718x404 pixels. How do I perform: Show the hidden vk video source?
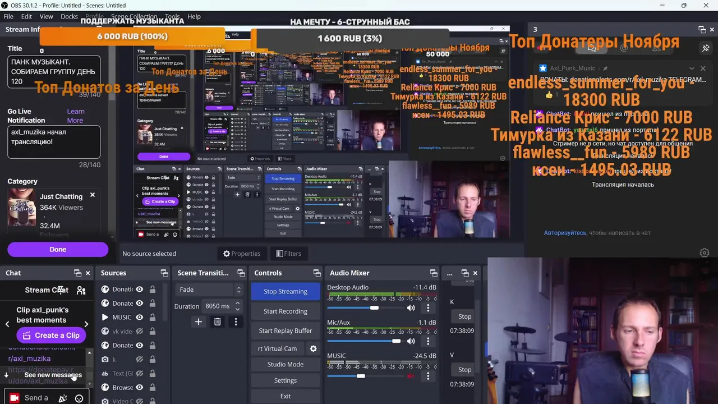point(140,331)
